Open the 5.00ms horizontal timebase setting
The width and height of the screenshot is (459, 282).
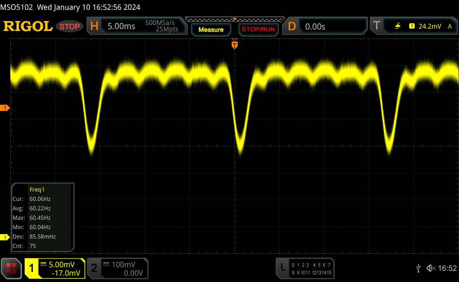pos(121,26)
